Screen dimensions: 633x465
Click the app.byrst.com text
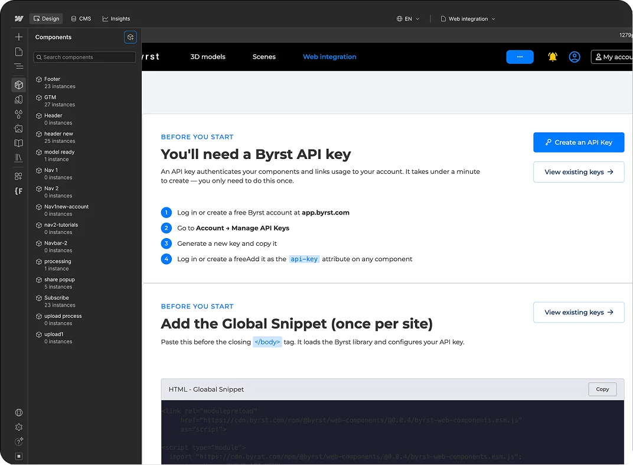325,213
